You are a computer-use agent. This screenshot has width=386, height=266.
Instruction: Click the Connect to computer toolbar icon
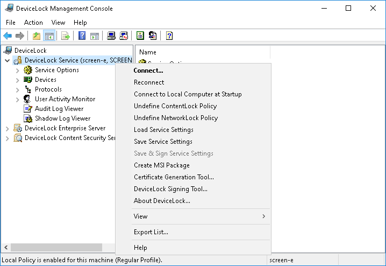111,36
